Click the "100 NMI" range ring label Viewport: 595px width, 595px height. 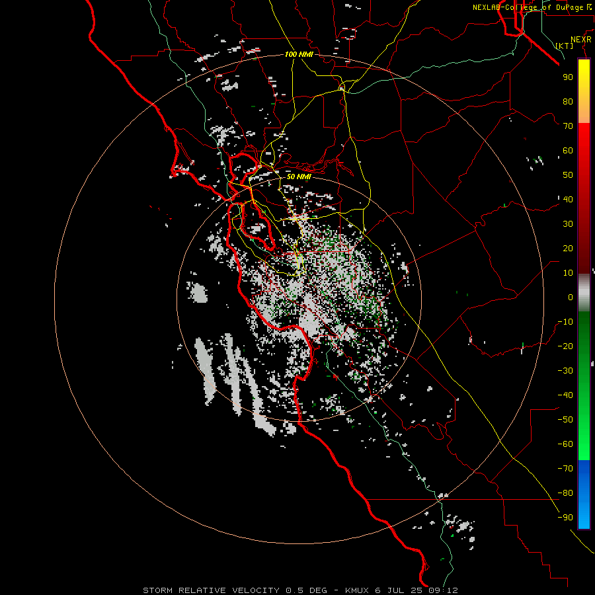click(x=299, y=54)
